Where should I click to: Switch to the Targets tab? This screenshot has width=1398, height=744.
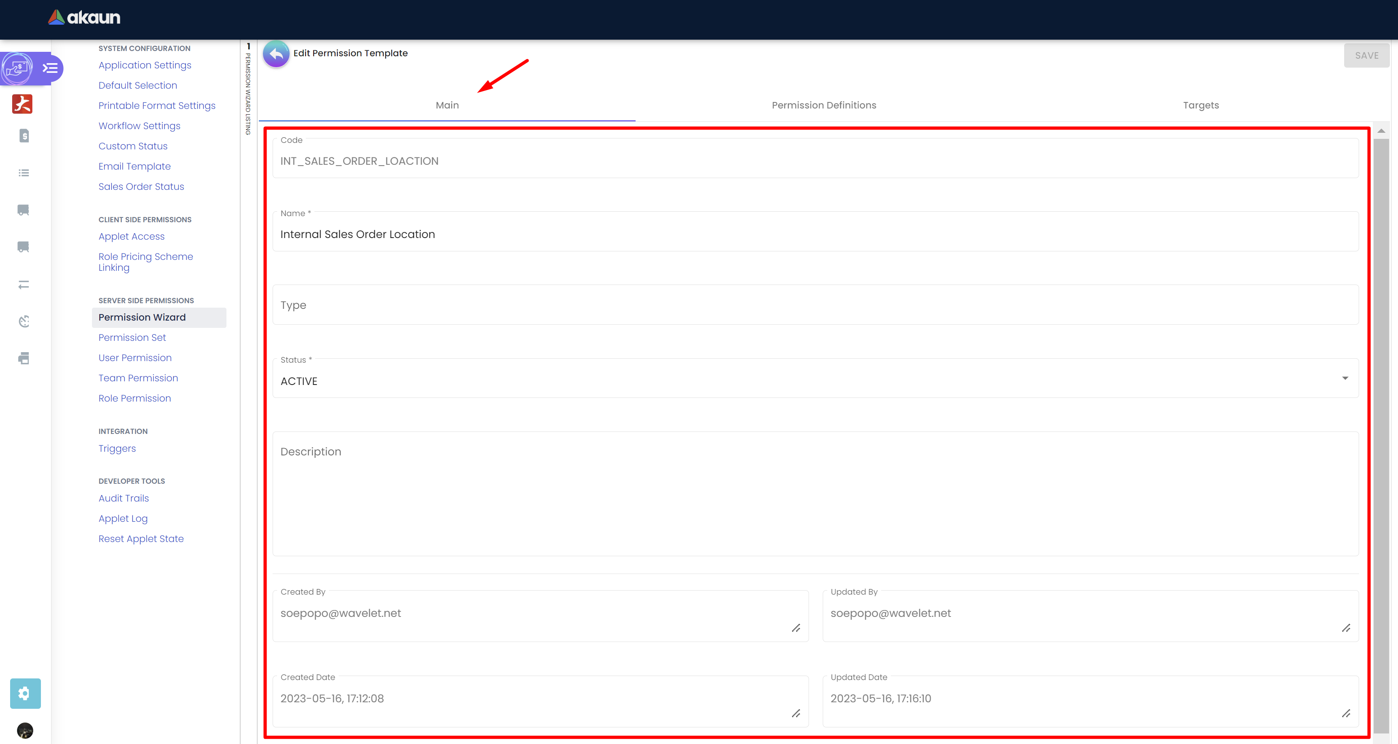tap(1200, 105)
